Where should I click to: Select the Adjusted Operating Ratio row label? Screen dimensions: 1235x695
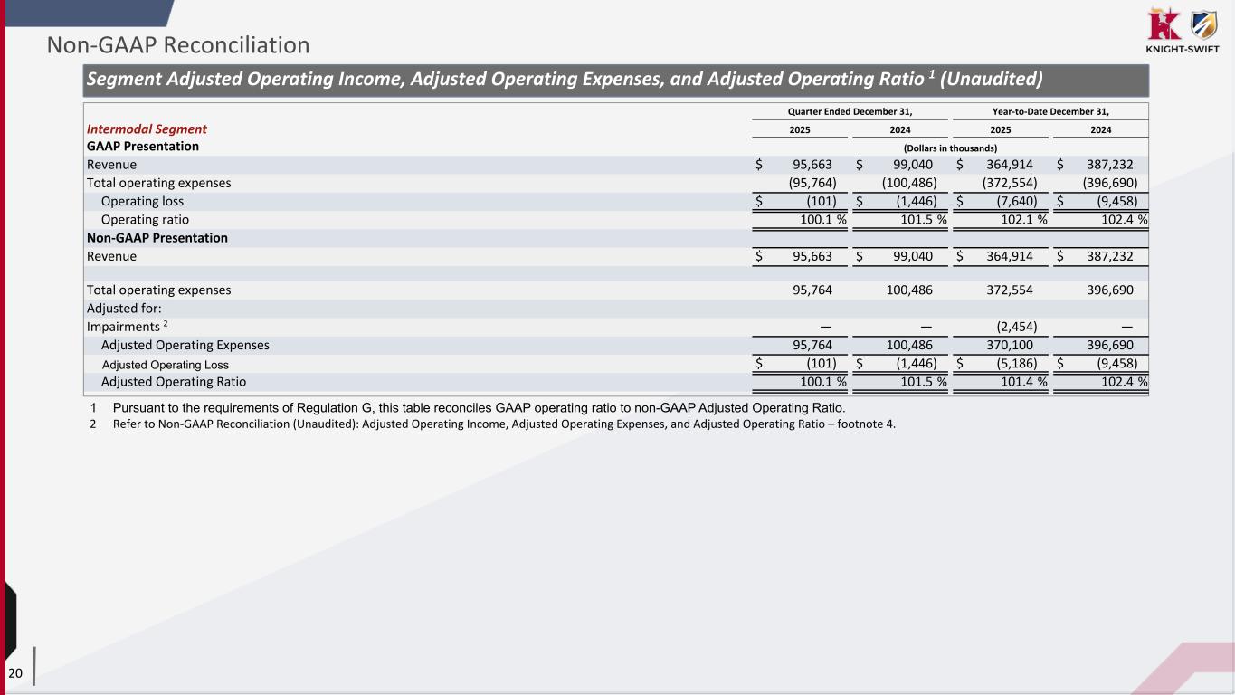[173, 382]
